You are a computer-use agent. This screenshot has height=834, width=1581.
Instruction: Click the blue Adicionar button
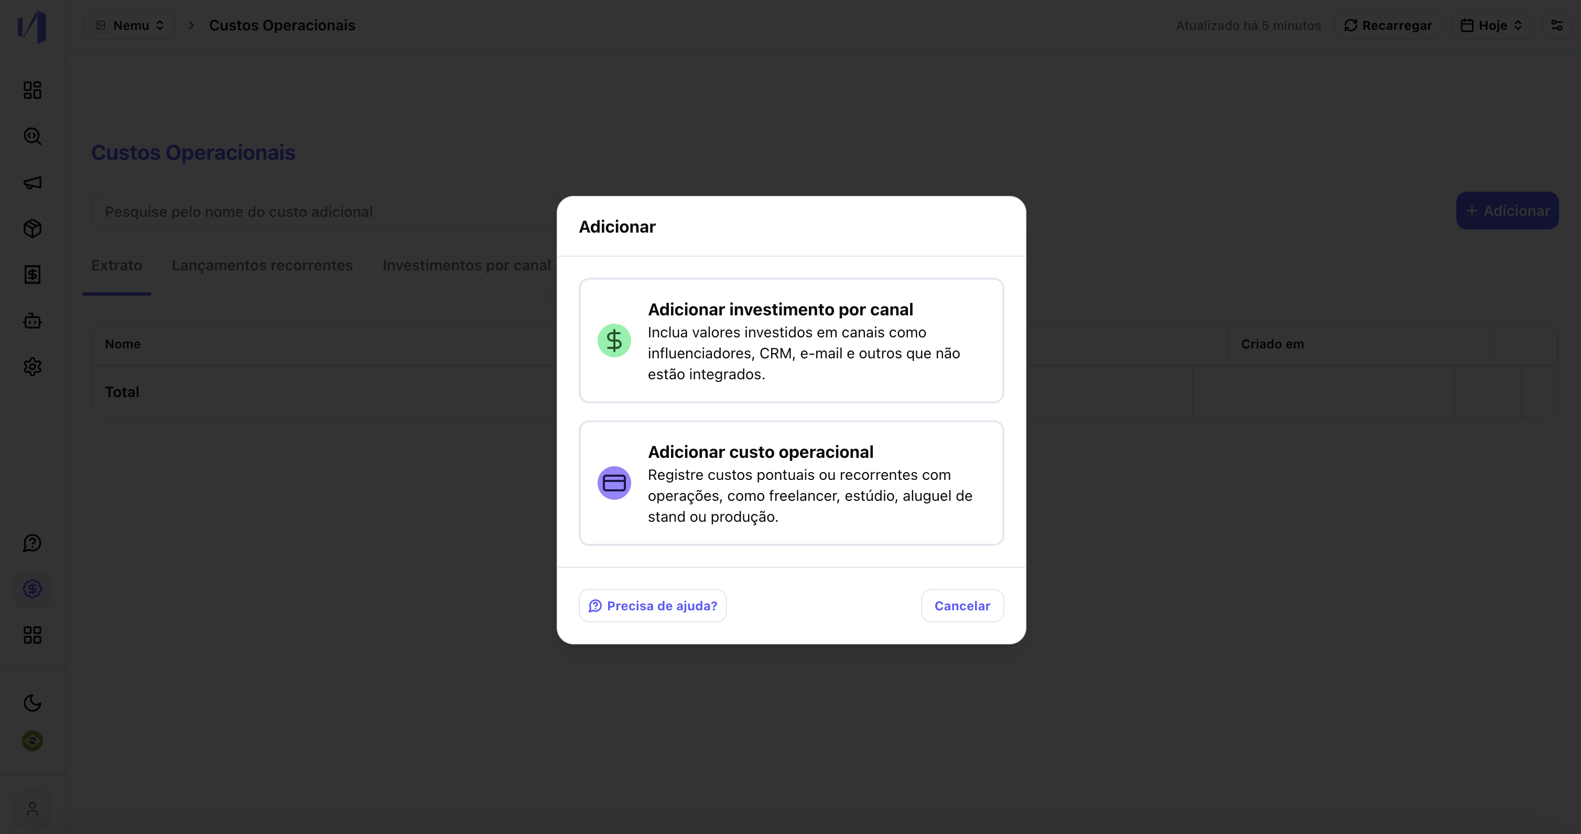pyautogui.click(x=1508, y=211)
